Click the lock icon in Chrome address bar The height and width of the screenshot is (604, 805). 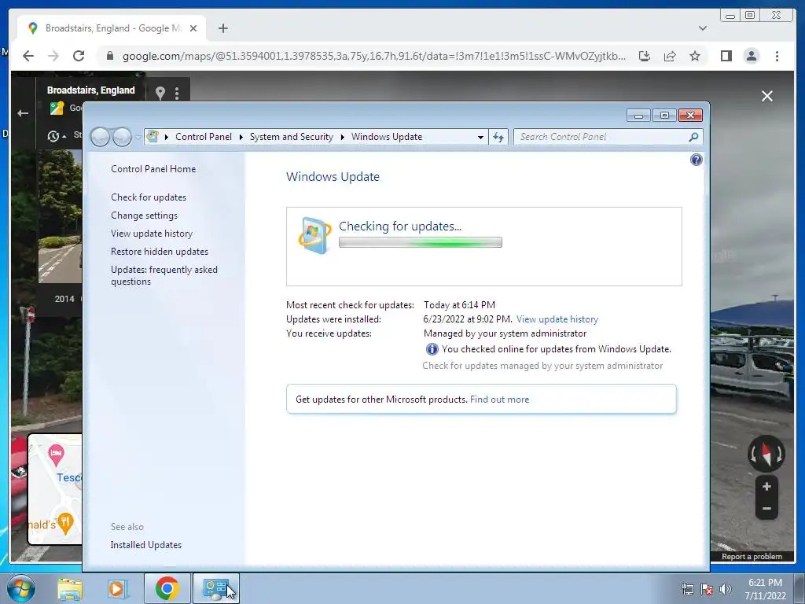pyautogui.click(x=109, y=56)
